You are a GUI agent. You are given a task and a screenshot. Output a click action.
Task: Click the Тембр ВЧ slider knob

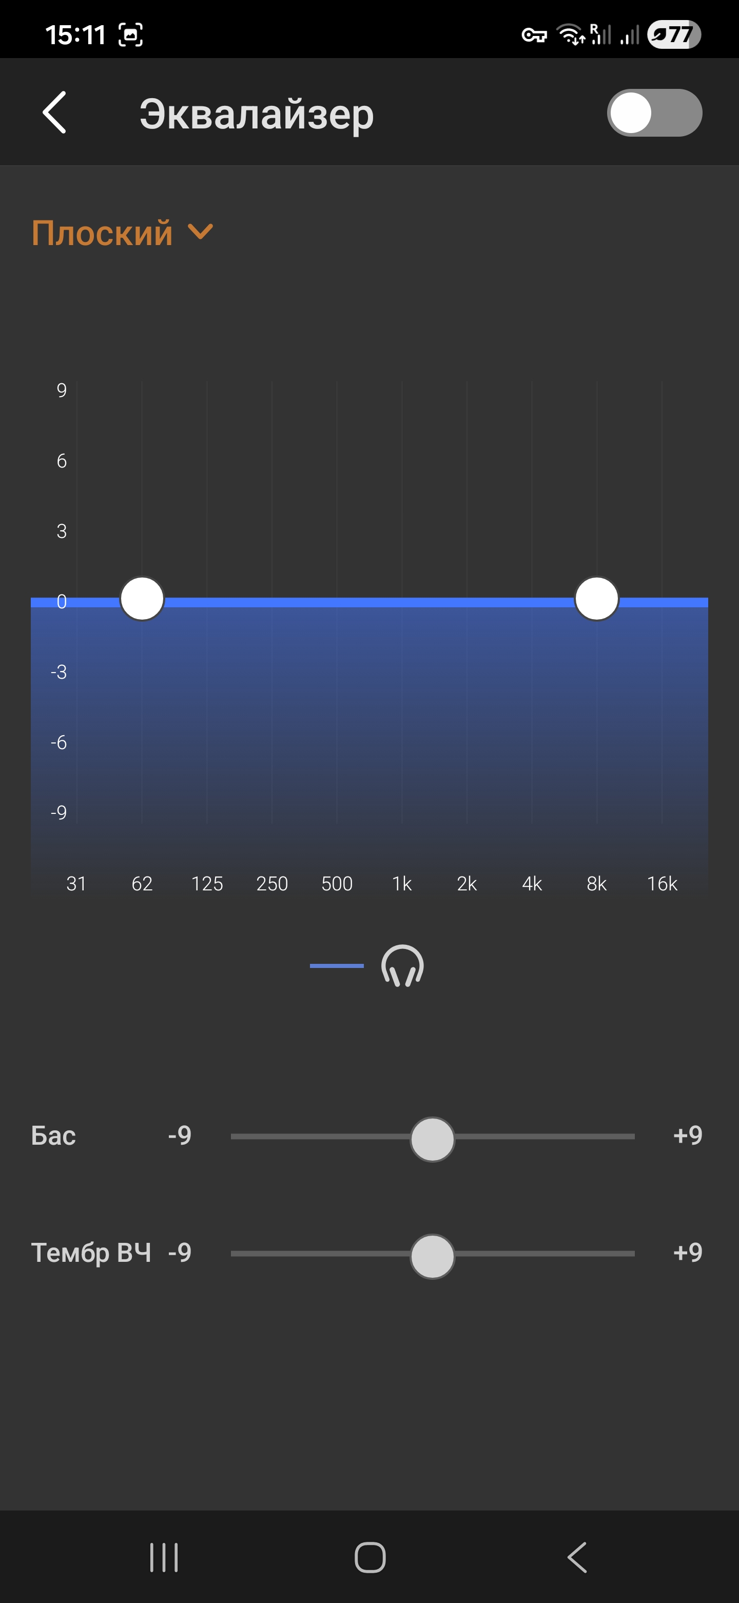[433, 1256]
